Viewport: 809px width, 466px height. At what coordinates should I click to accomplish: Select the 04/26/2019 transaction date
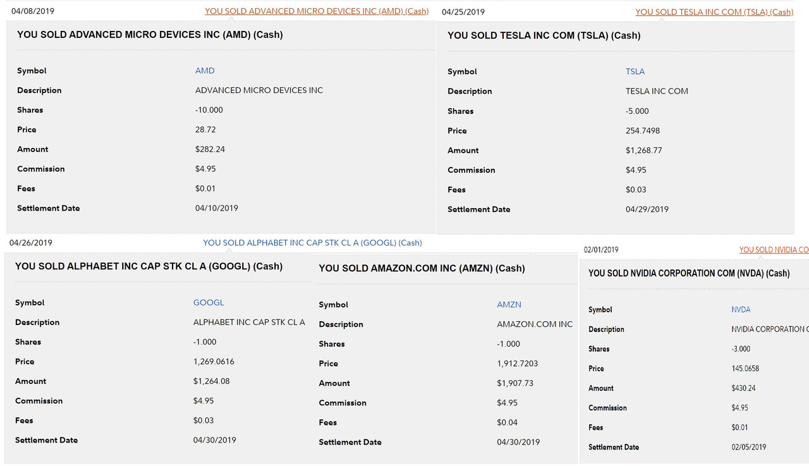tap(31, 243)
